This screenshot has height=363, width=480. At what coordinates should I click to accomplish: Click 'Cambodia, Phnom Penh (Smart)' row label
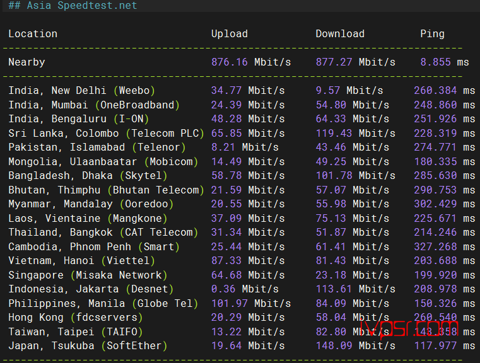[x=94, y=247]
